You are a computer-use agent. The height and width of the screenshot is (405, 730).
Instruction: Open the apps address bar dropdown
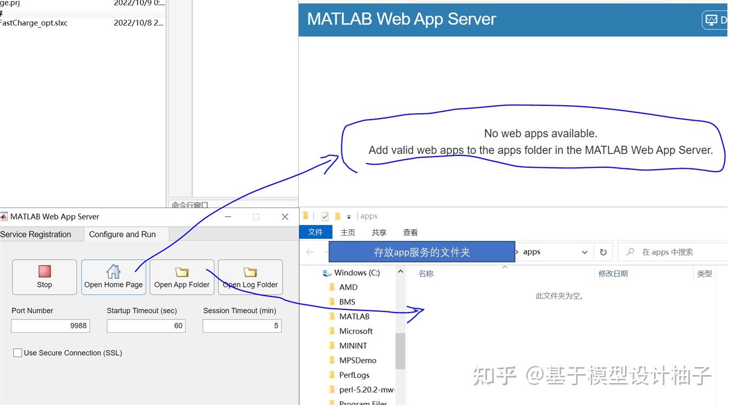coord(584,252)
